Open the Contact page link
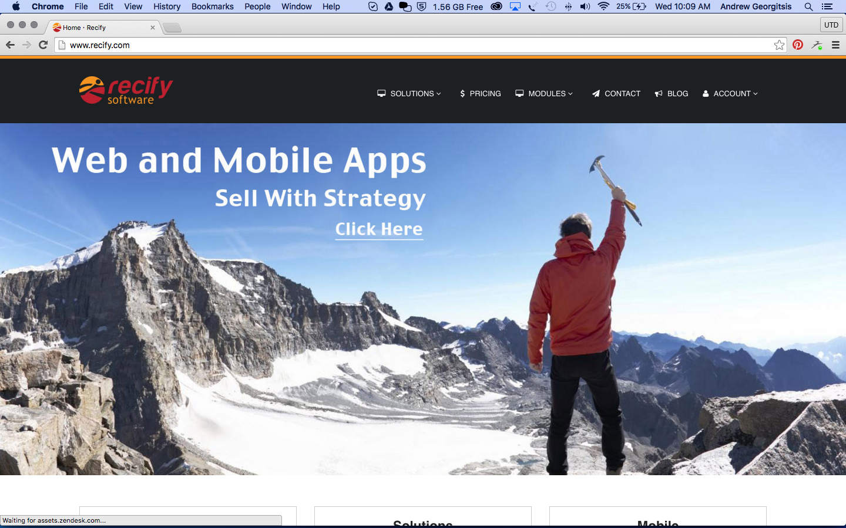The height and width of the screenshot is (528, 846). pyautogui.click(x=616, y=94)
